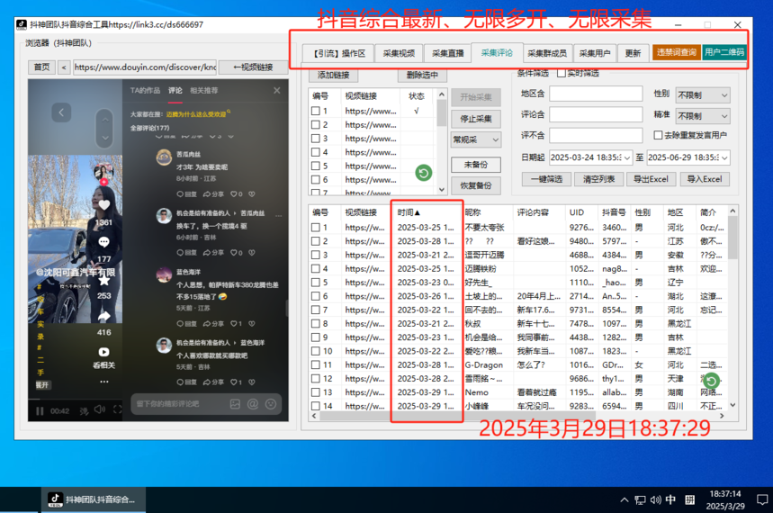Select results row 8 checkbox 秋叔
The image size is (773, 513).
pyautogui.click(x=316, y=324)
